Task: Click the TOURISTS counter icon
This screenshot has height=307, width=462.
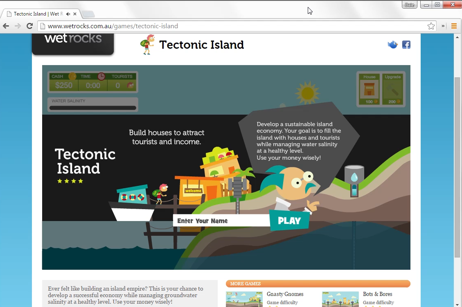Action: click(x=130, y=86)
